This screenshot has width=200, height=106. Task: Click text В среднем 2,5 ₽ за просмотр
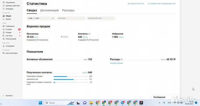point(37,40)
